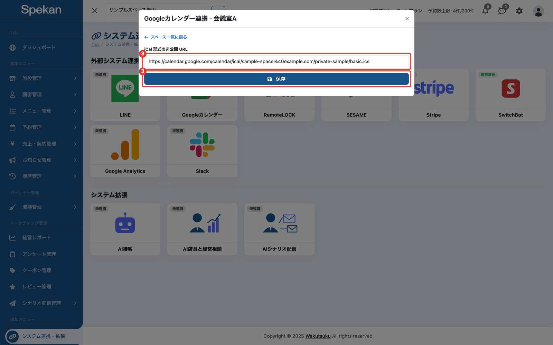Expand the 施設管理 menu chevron
The image size is (553, 345).
[x=75, y=78]
